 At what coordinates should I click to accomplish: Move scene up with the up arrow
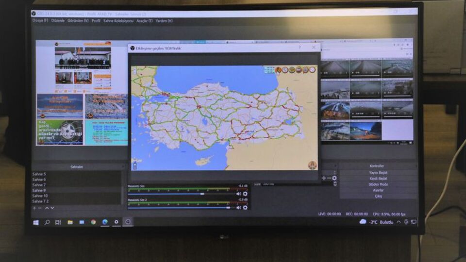[47, 208]
